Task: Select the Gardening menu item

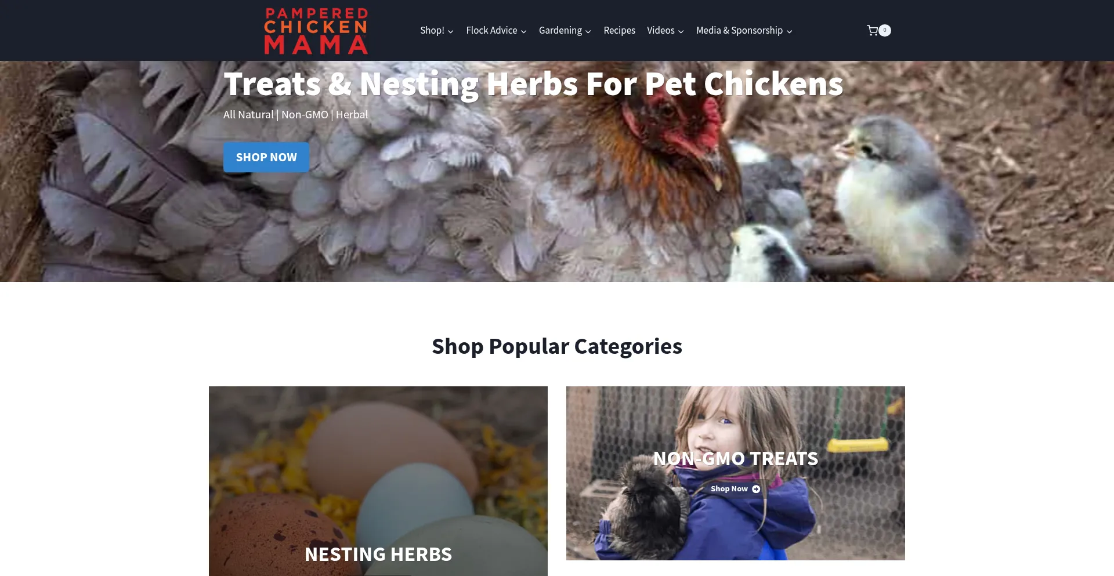Action: click(560, 30)
